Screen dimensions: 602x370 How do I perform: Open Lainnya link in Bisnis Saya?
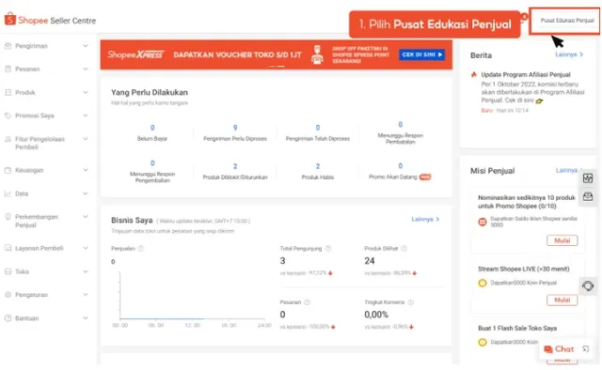(425, 220)
